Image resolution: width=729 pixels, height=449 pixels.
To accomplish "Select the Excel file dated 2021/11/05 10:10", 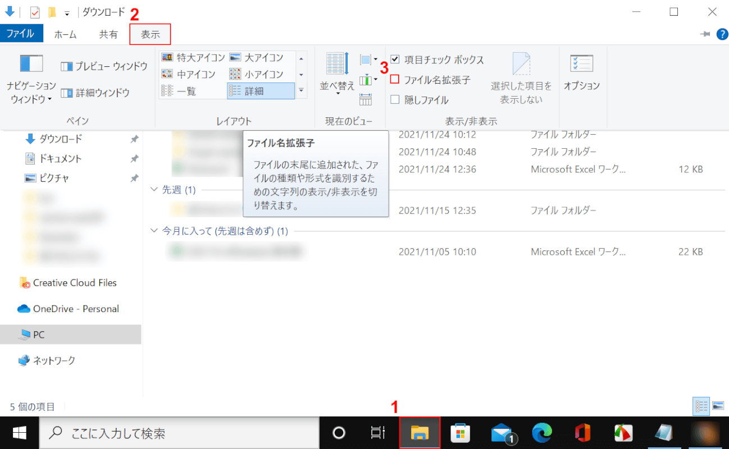I will (x=437, y=251).
